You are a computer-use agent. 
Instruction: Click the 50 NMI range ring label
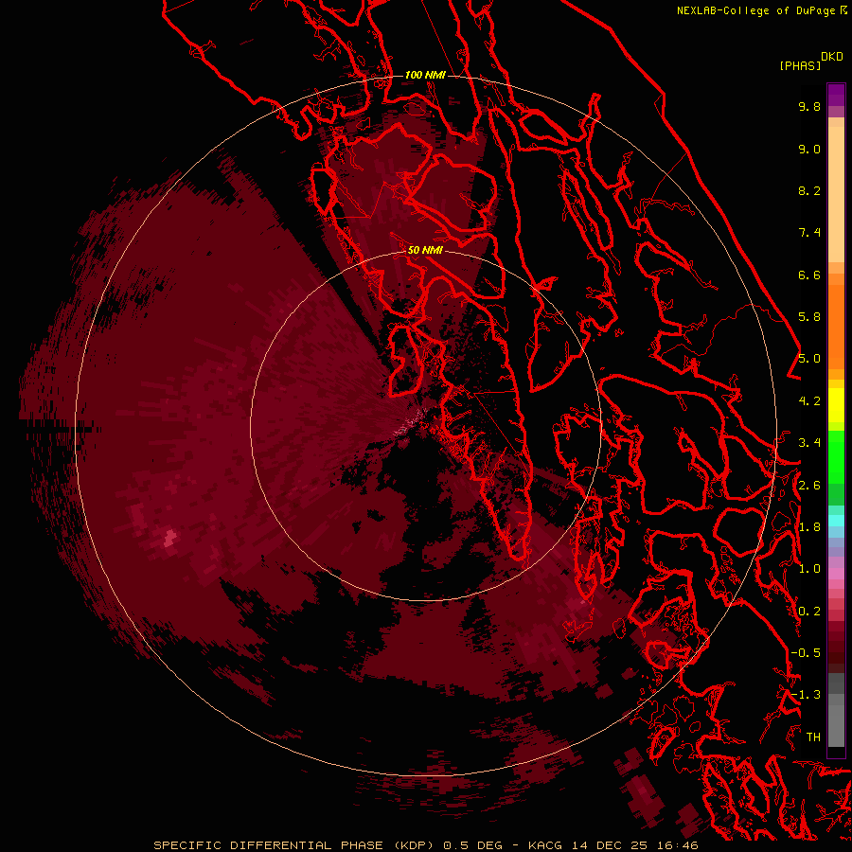click(x=425, y=250)
